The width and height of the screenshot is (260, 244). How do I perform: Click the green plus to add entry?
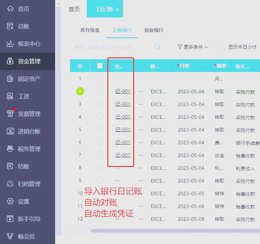point(80,91)
